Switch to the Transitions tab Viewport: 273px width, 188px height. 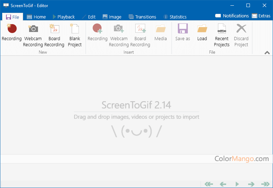(142, 17)
